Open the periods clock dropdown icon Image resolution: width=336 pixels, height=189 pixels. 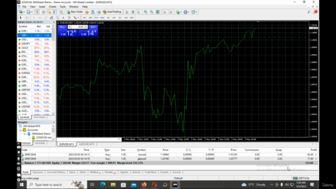point(186,12)
